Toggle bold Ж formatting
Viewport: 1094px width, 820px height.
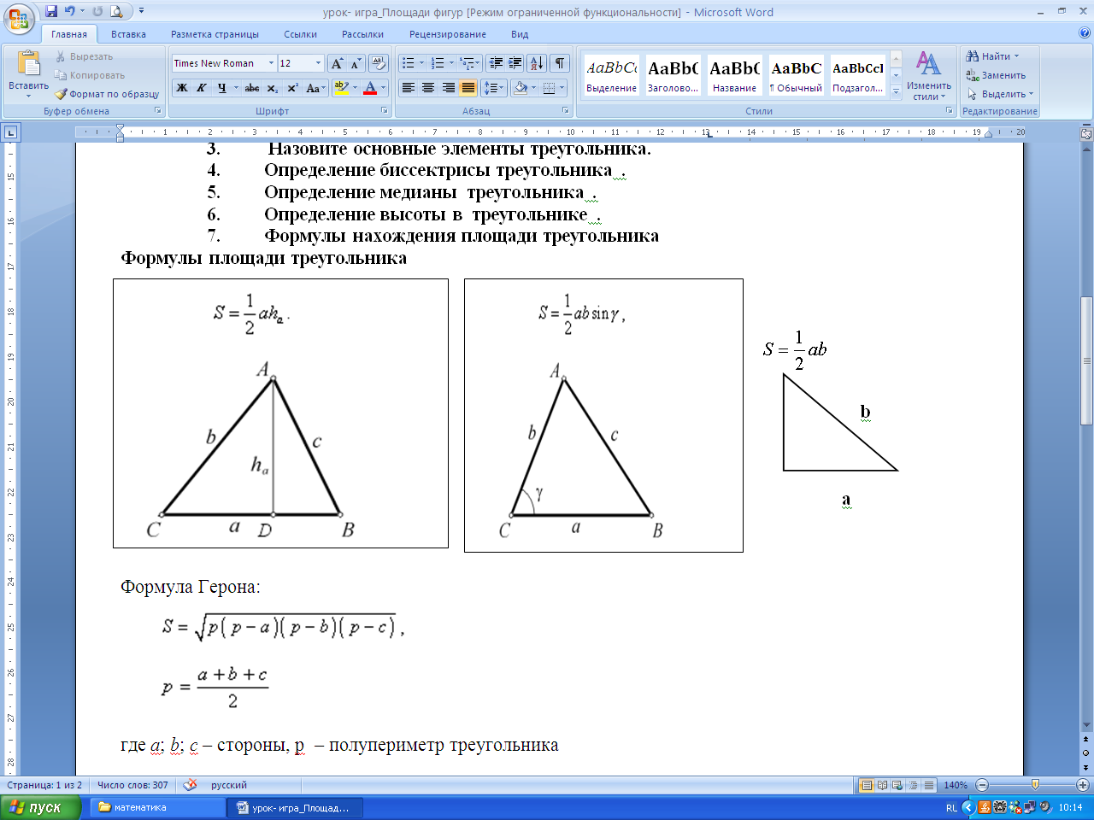tap(182, 88)
